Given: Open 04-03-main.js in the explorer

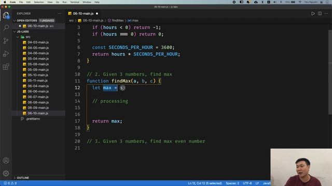Looking at the screenshot, I should (39, 42).
